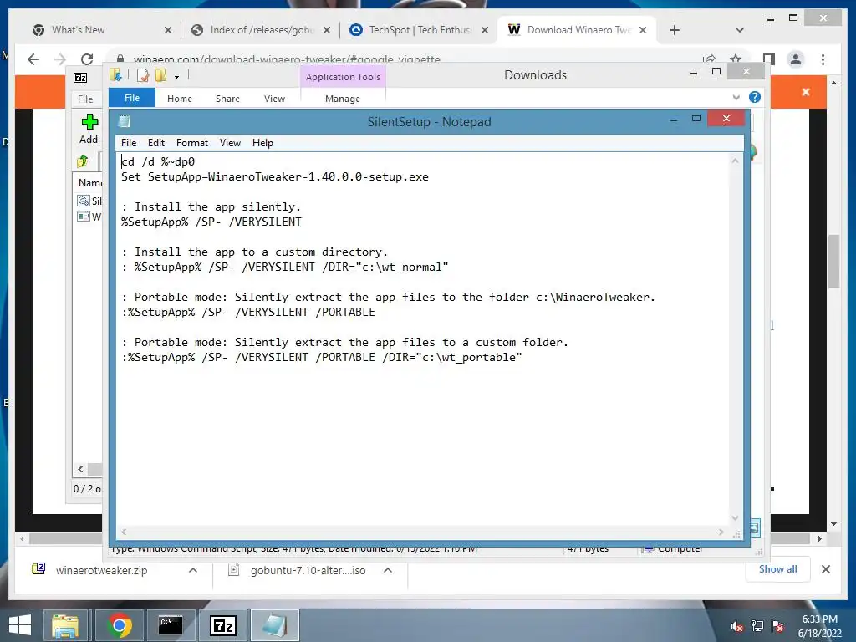Open Command Prompt taskbar icon
The height and width of the screenshot is (642, 856).
pyautogui.click(x=171, y=625)
